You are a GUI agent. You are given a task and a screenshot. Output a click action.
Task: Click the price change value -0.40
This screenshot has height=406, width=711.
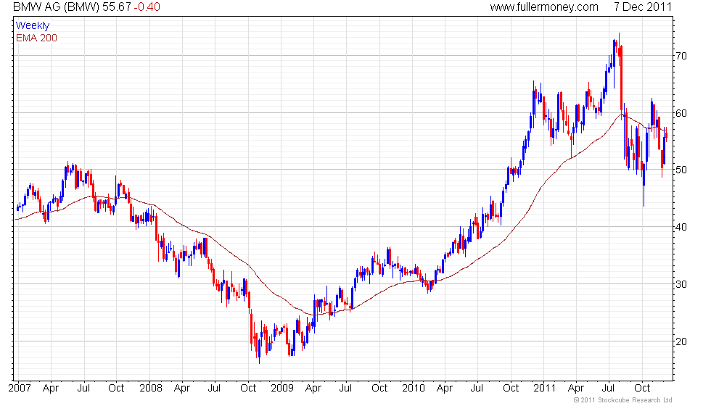(x=147, y=7)
